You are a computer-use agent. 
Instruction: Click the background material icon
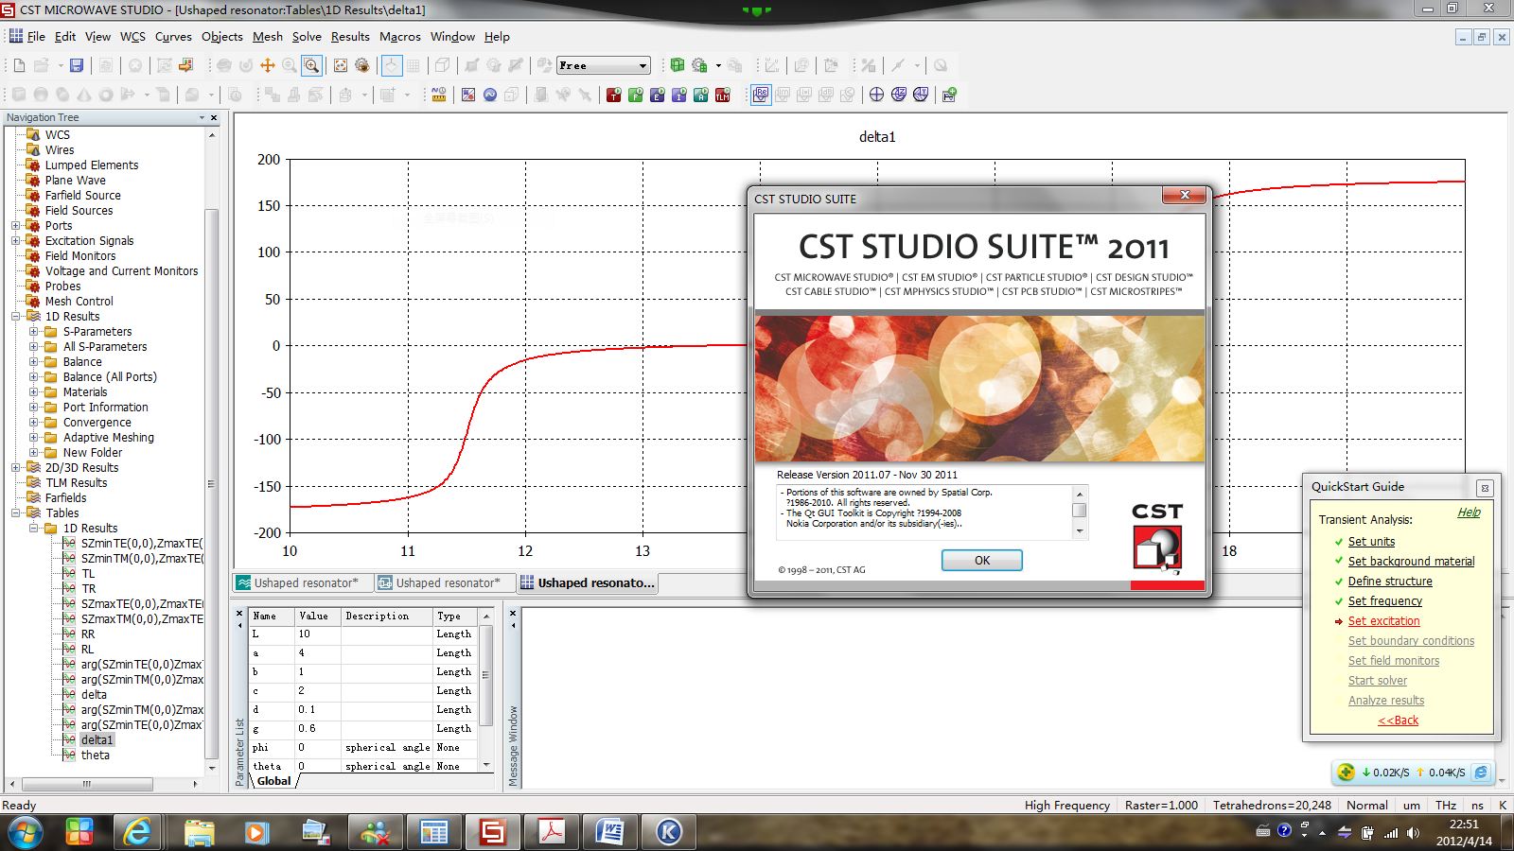coord(468,95)
